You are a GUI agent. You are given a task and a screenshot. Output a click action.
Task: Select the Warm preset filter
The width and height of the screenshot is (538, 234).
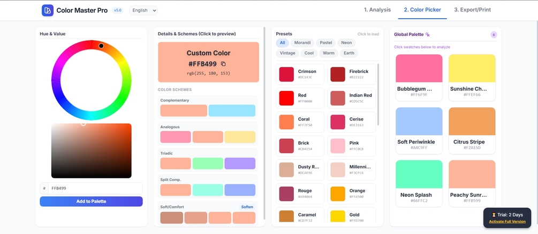329,53
